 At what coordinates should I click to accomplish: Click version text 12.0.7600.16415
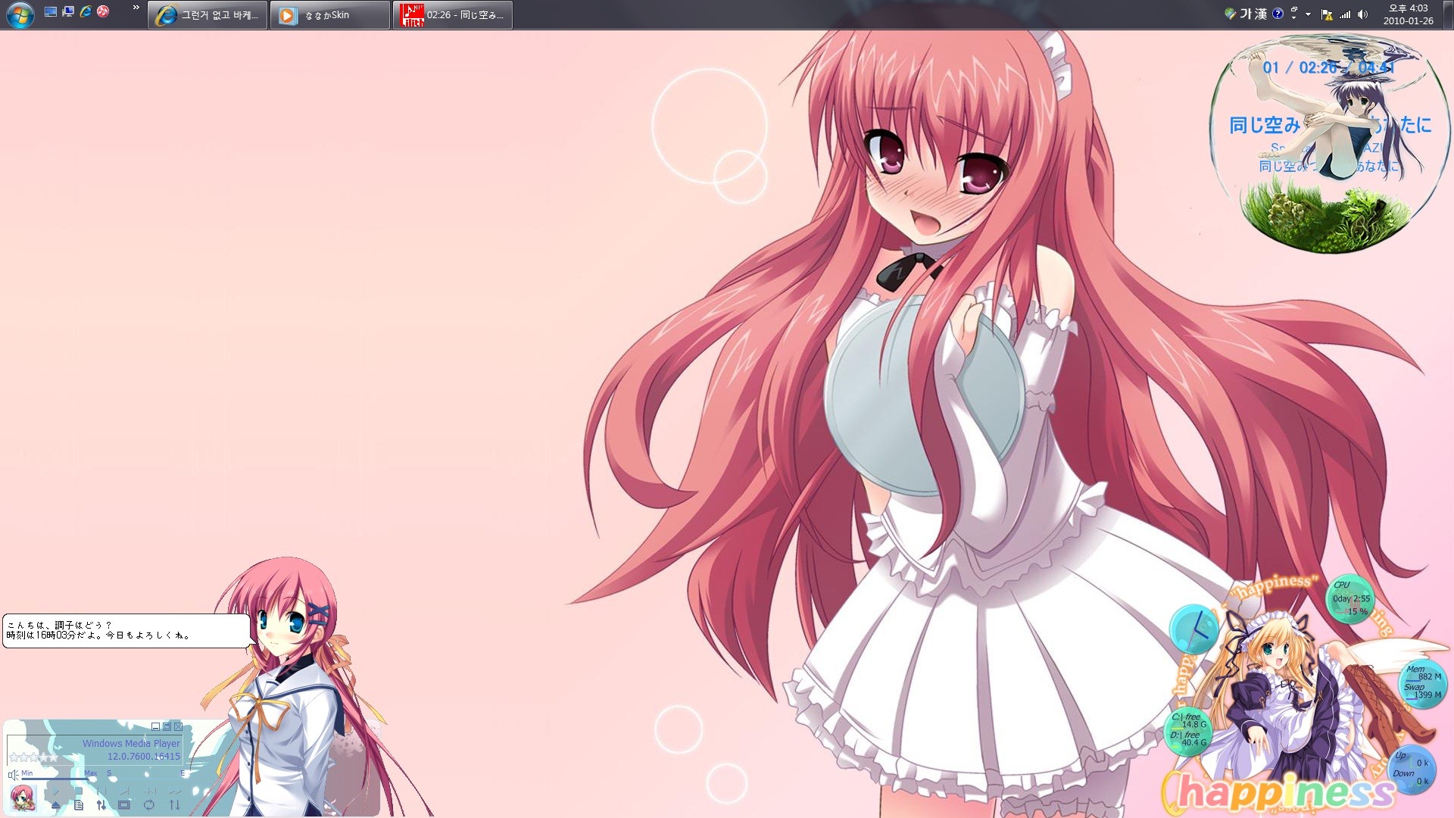(144, 757)
